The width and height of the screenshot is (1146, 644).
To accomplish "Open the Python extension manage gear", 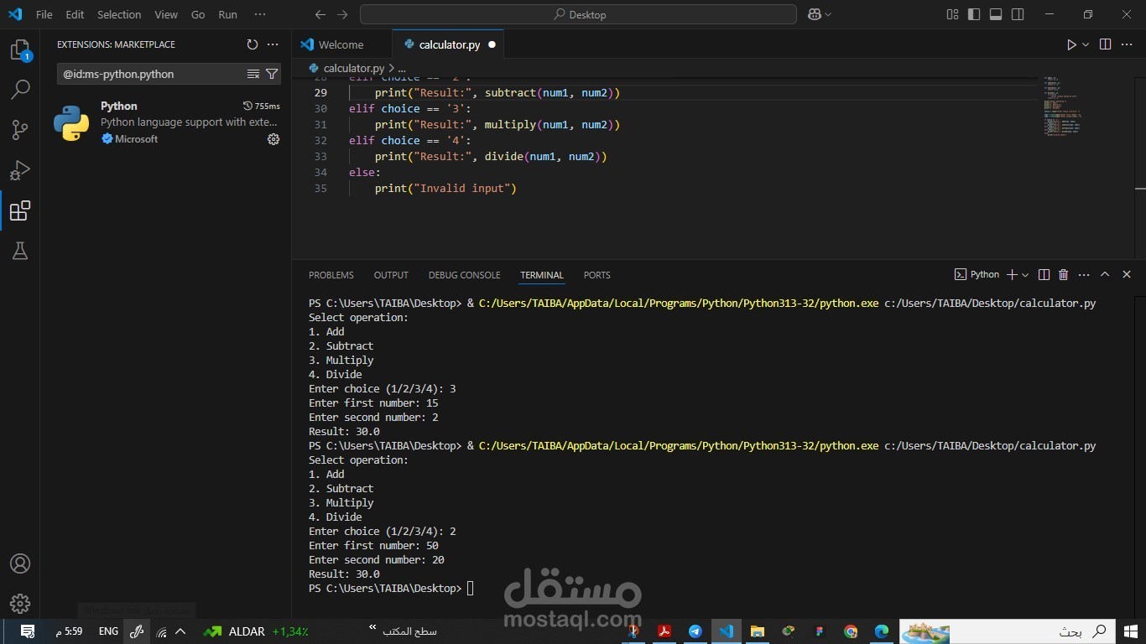I will point(273,139).
